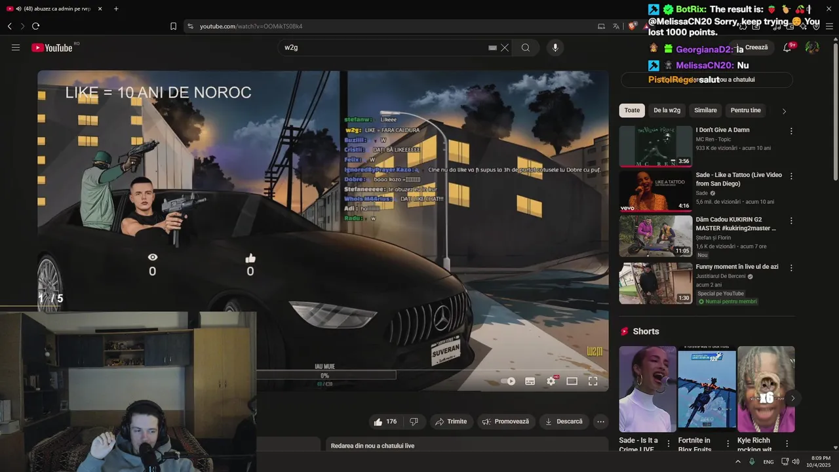Close the current YouTube tab

point(100,9)
